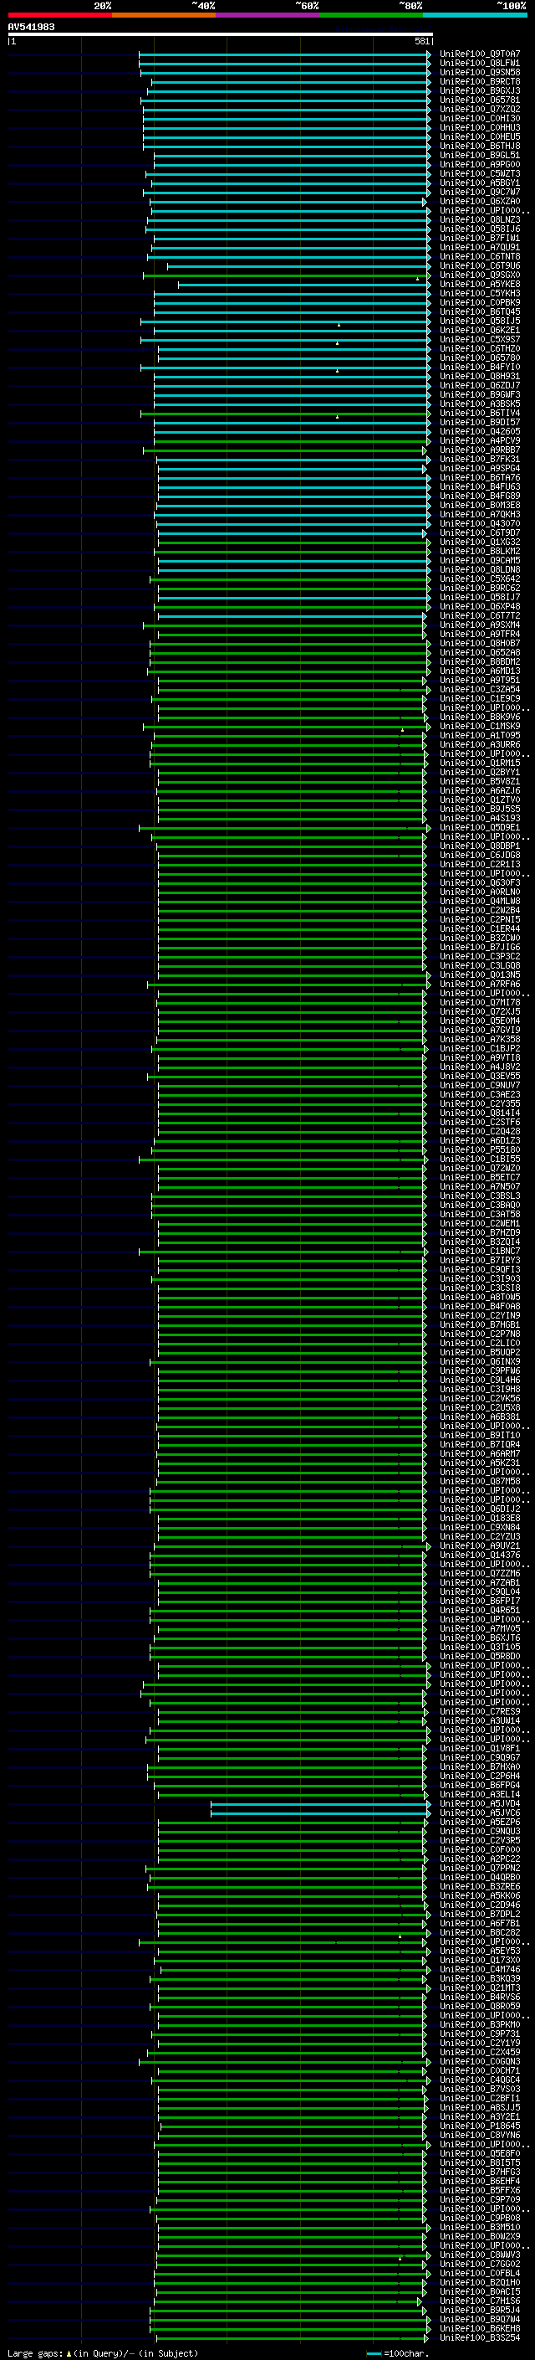Viewport: 535px width, 2360px height.
Task: Select the UniRef100_Q6XZA0 label
Action: tap(479, 202)
